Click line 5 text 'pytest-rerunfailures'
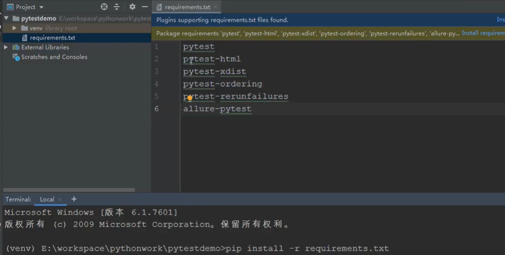Image resolution: width=505 pixels, height=255 pixels. click(236, 96)
